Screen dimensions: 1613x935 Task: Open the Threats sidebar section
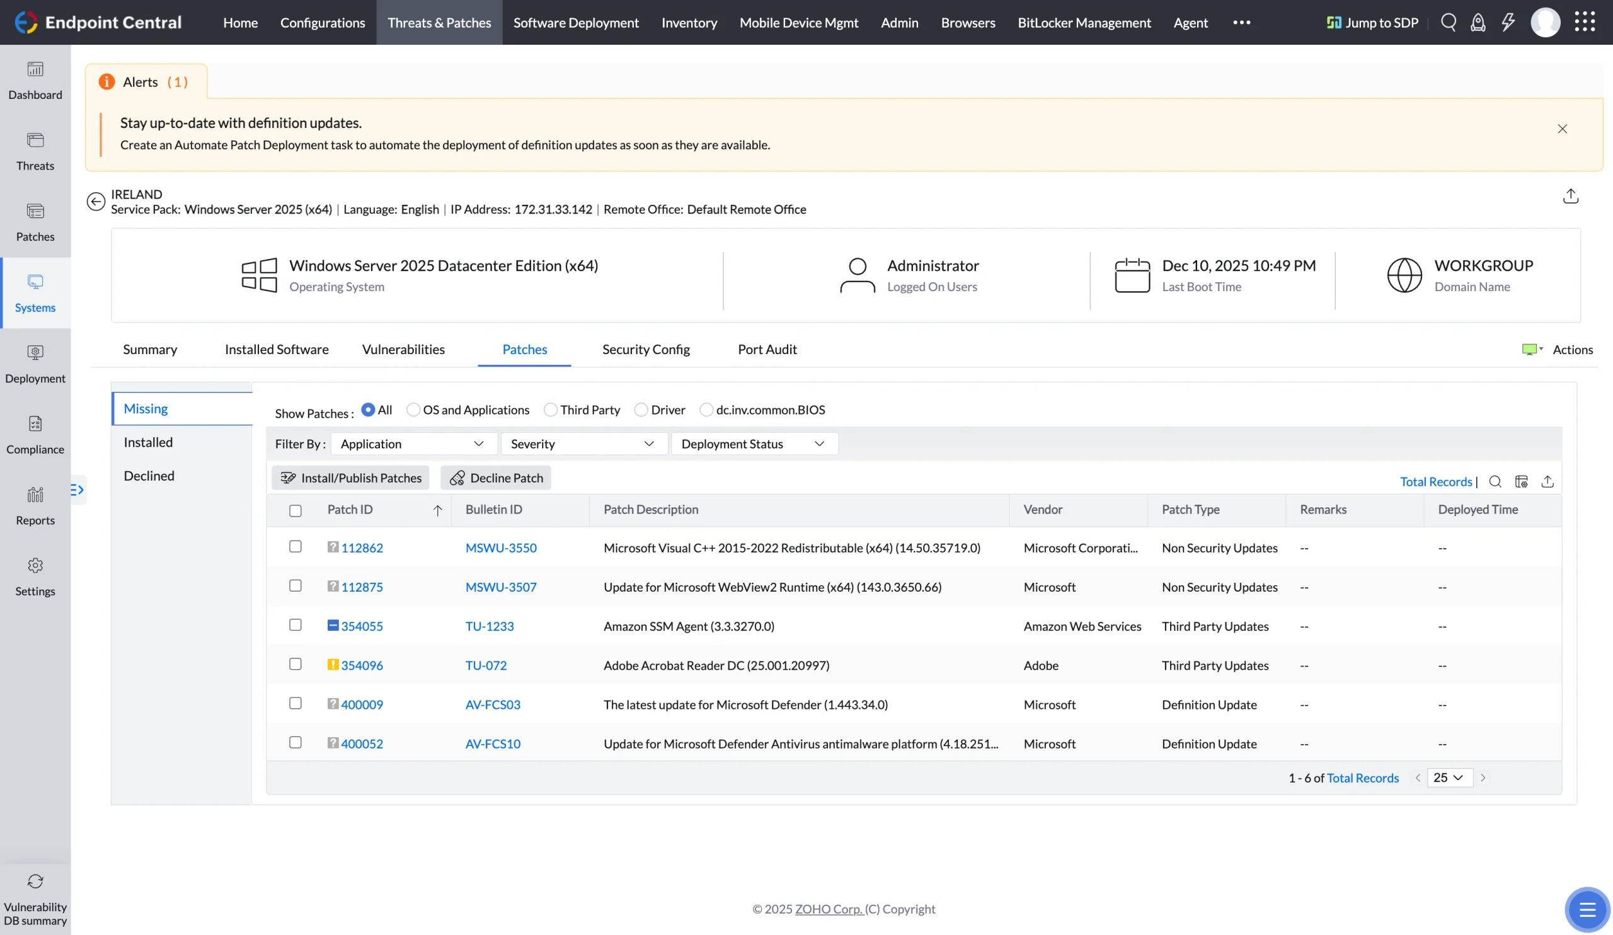pos(35,152)
